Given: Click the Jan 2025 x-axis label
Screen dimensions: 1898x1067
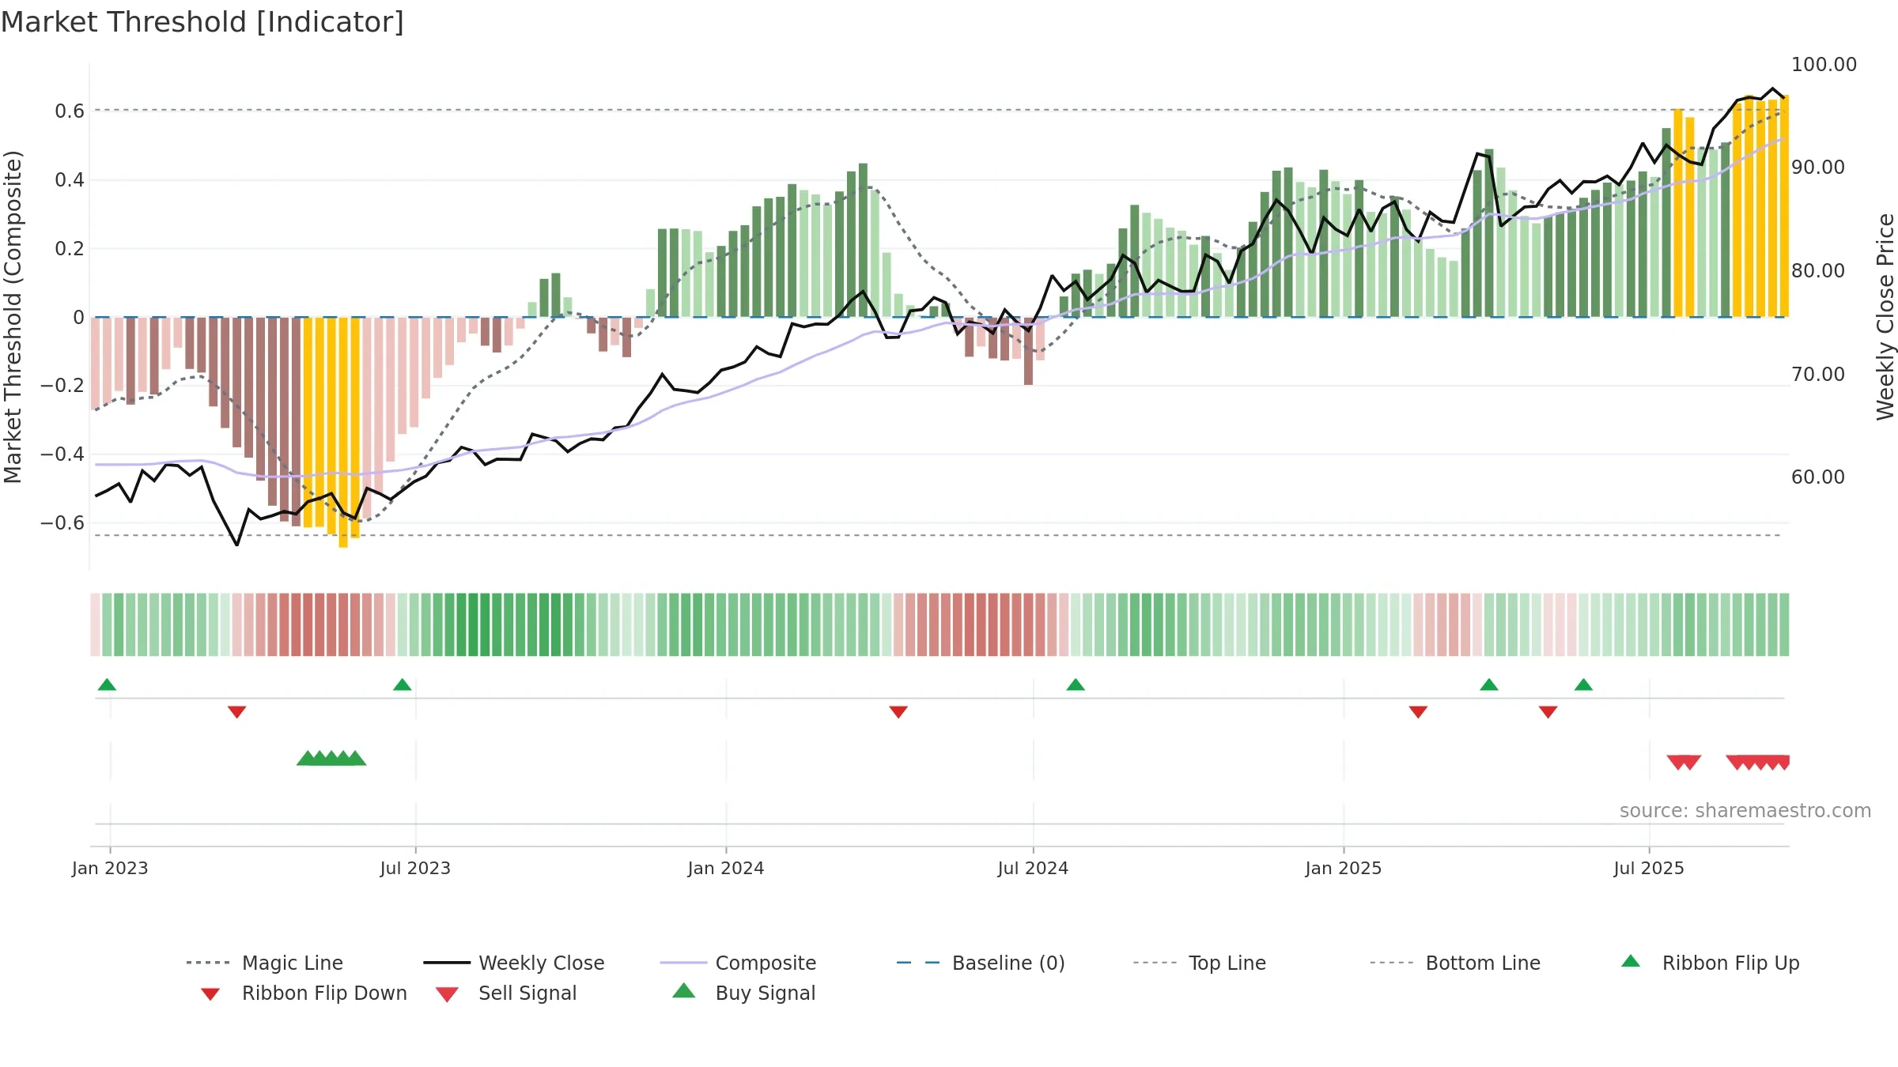Looking at the screenshot, I should click(1344, 868).
